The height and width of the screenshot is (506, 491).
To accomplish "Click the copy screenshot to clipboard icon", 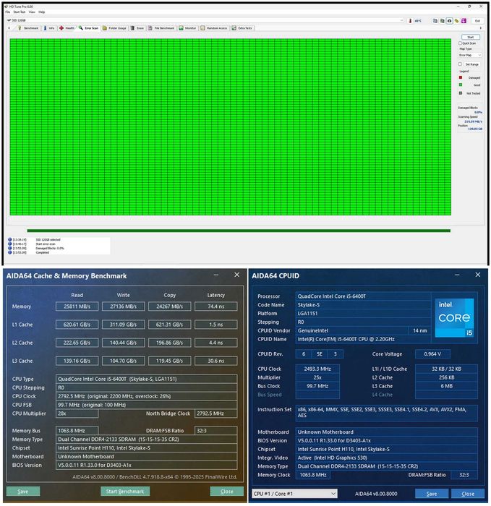I will [442, 21].
